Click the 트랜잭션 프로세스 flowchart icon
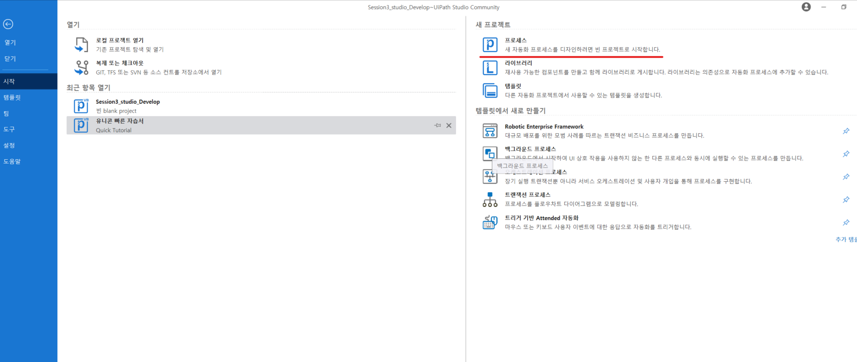 (490, 200)
